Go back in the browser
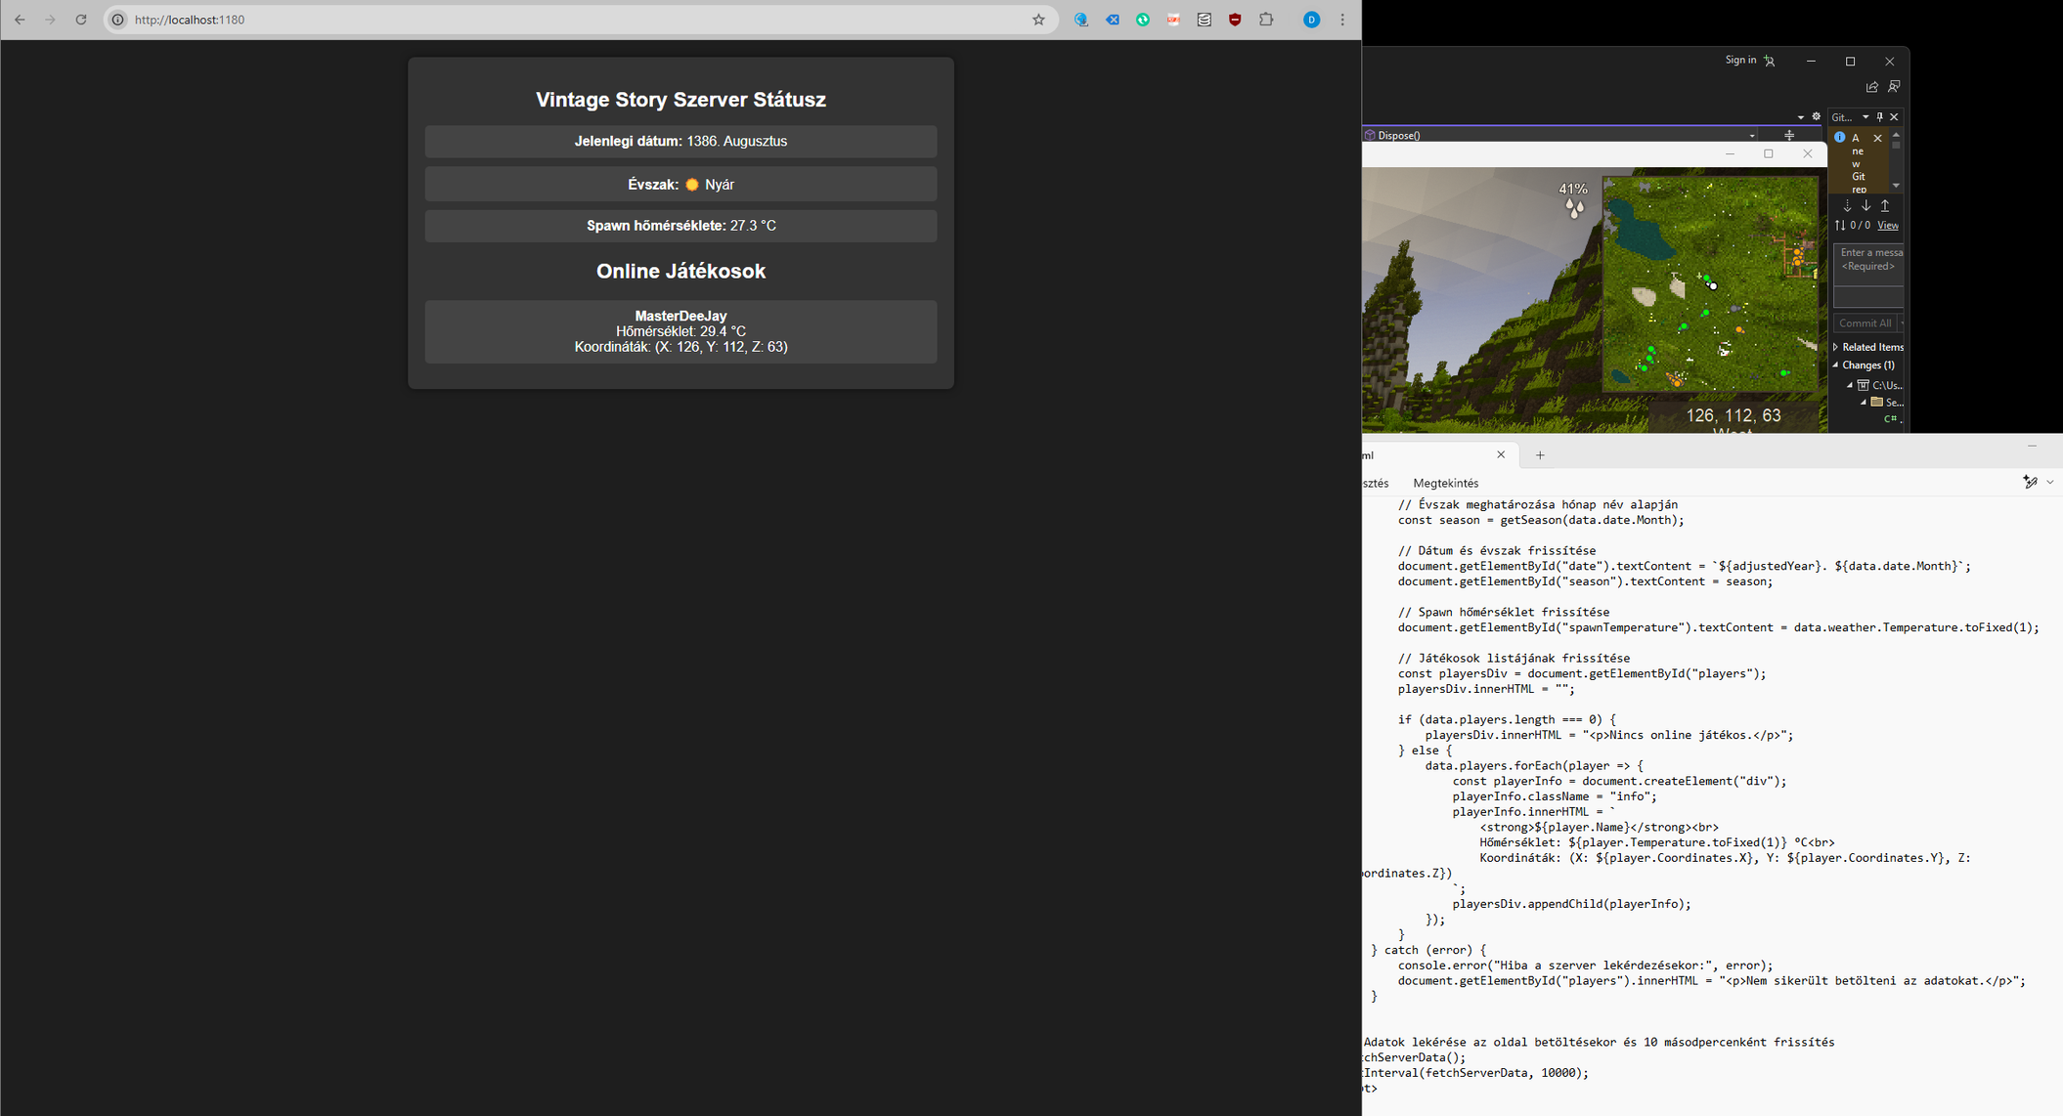 point(20,20)
